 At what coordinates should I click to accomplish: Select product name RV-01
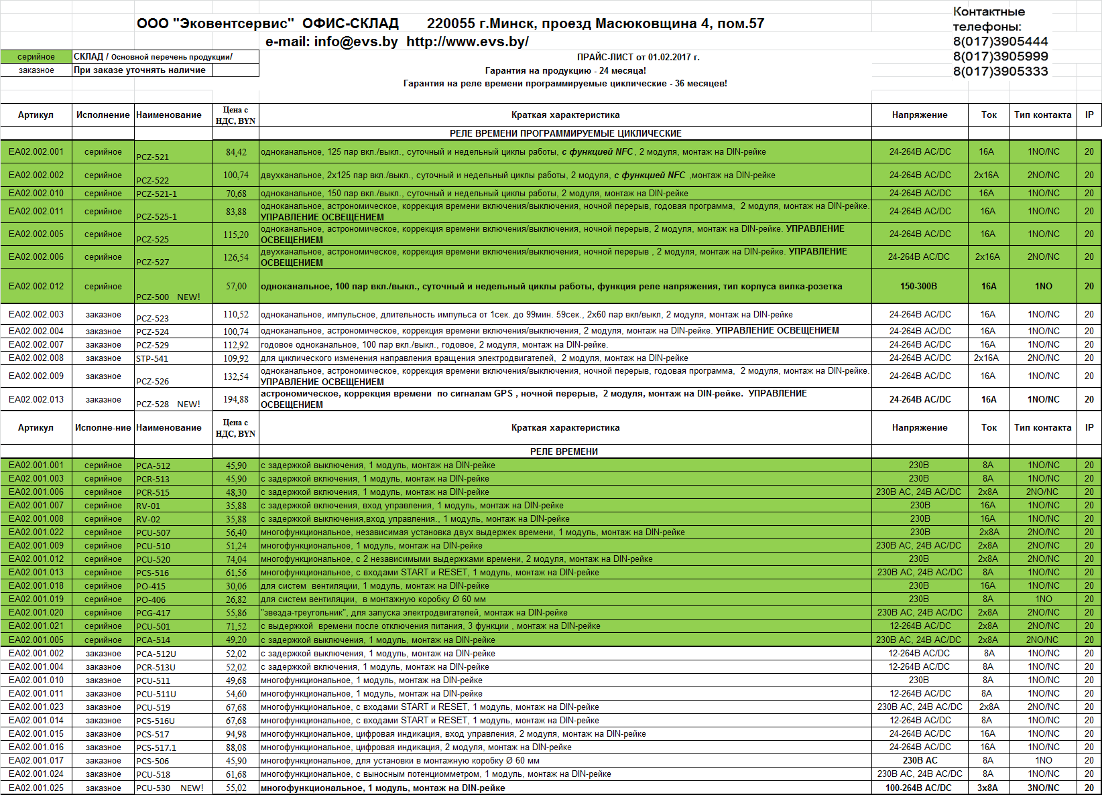click(x=148, y=506)
